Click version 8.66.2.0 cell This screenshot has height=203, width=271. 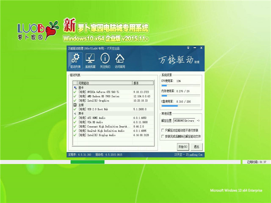tap(138, 126)
